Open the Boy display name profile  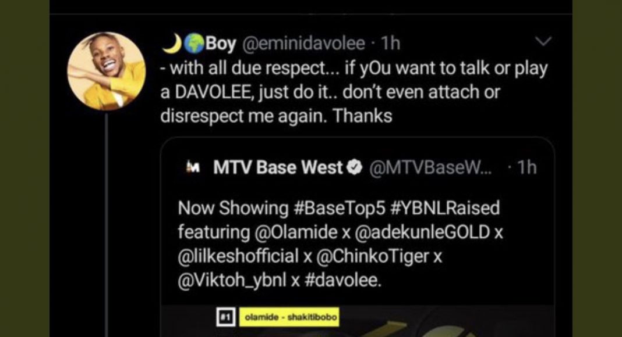coord(221,44)
